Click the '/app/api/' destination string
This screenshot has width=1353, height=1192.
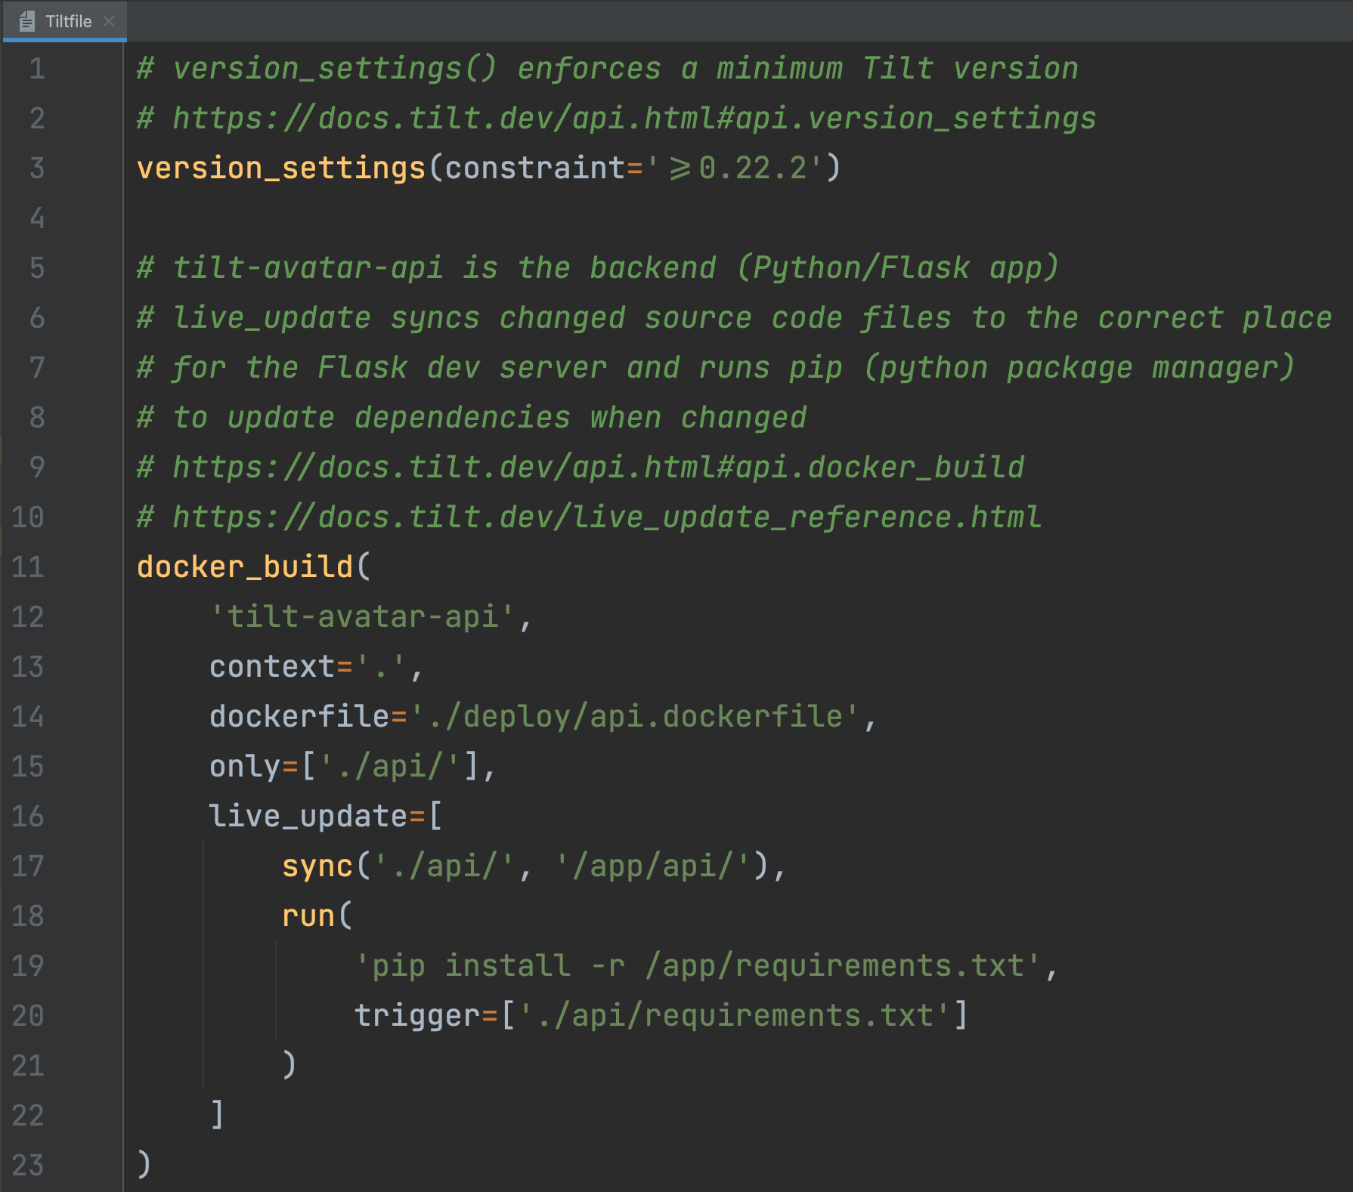(653, 866)
